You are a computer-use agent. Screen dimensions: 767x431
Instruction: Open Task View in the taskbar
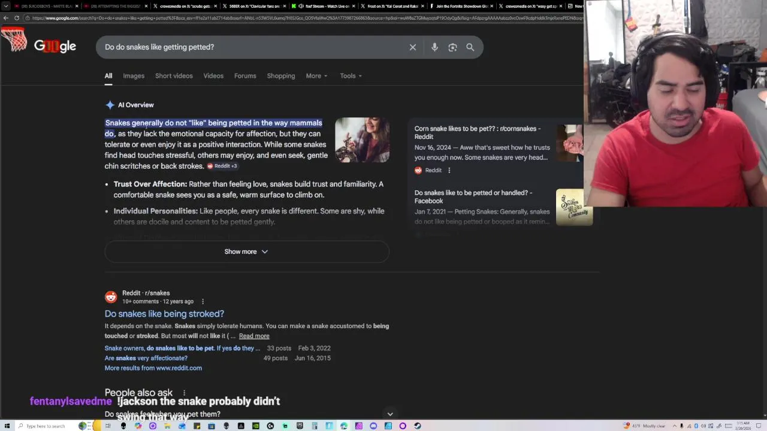tap(108, 426)
